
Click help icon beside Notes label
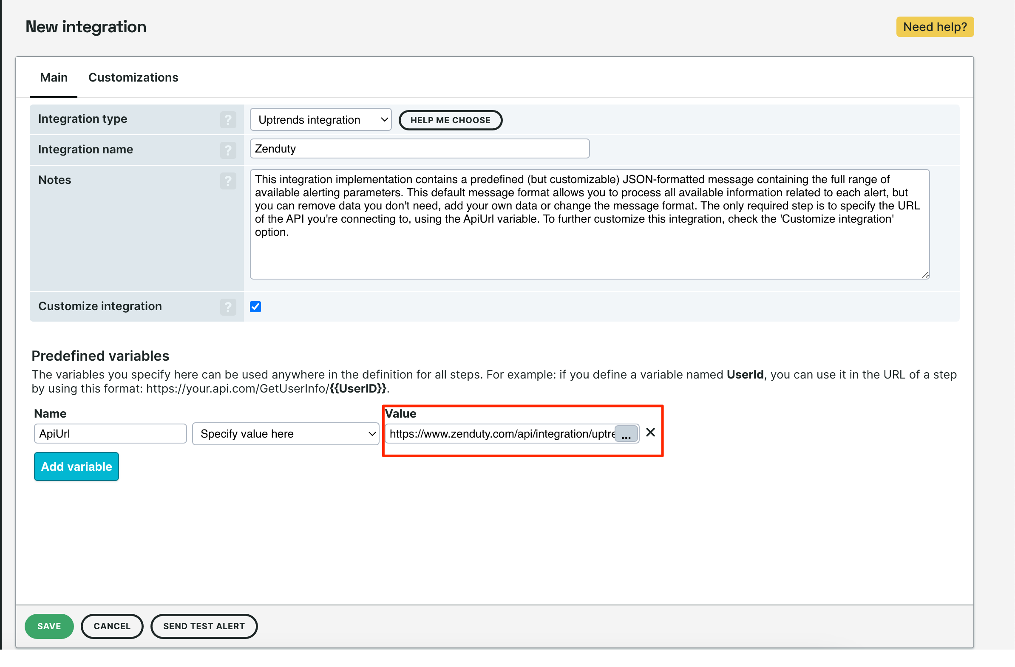click(228, 181)
